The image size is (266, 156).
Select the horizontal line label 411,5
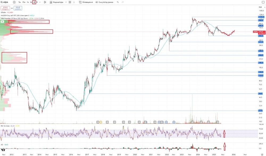click(x=261, y=42)
